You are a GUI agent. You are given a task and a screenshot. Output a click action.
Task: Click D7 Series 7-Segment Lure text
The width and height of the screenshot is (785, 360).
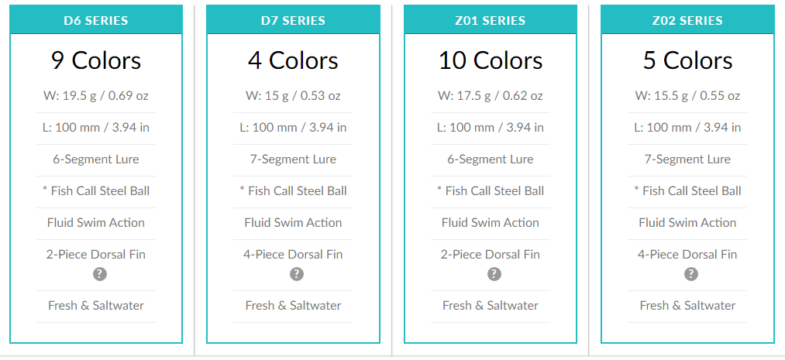click(x=293, y=159)
